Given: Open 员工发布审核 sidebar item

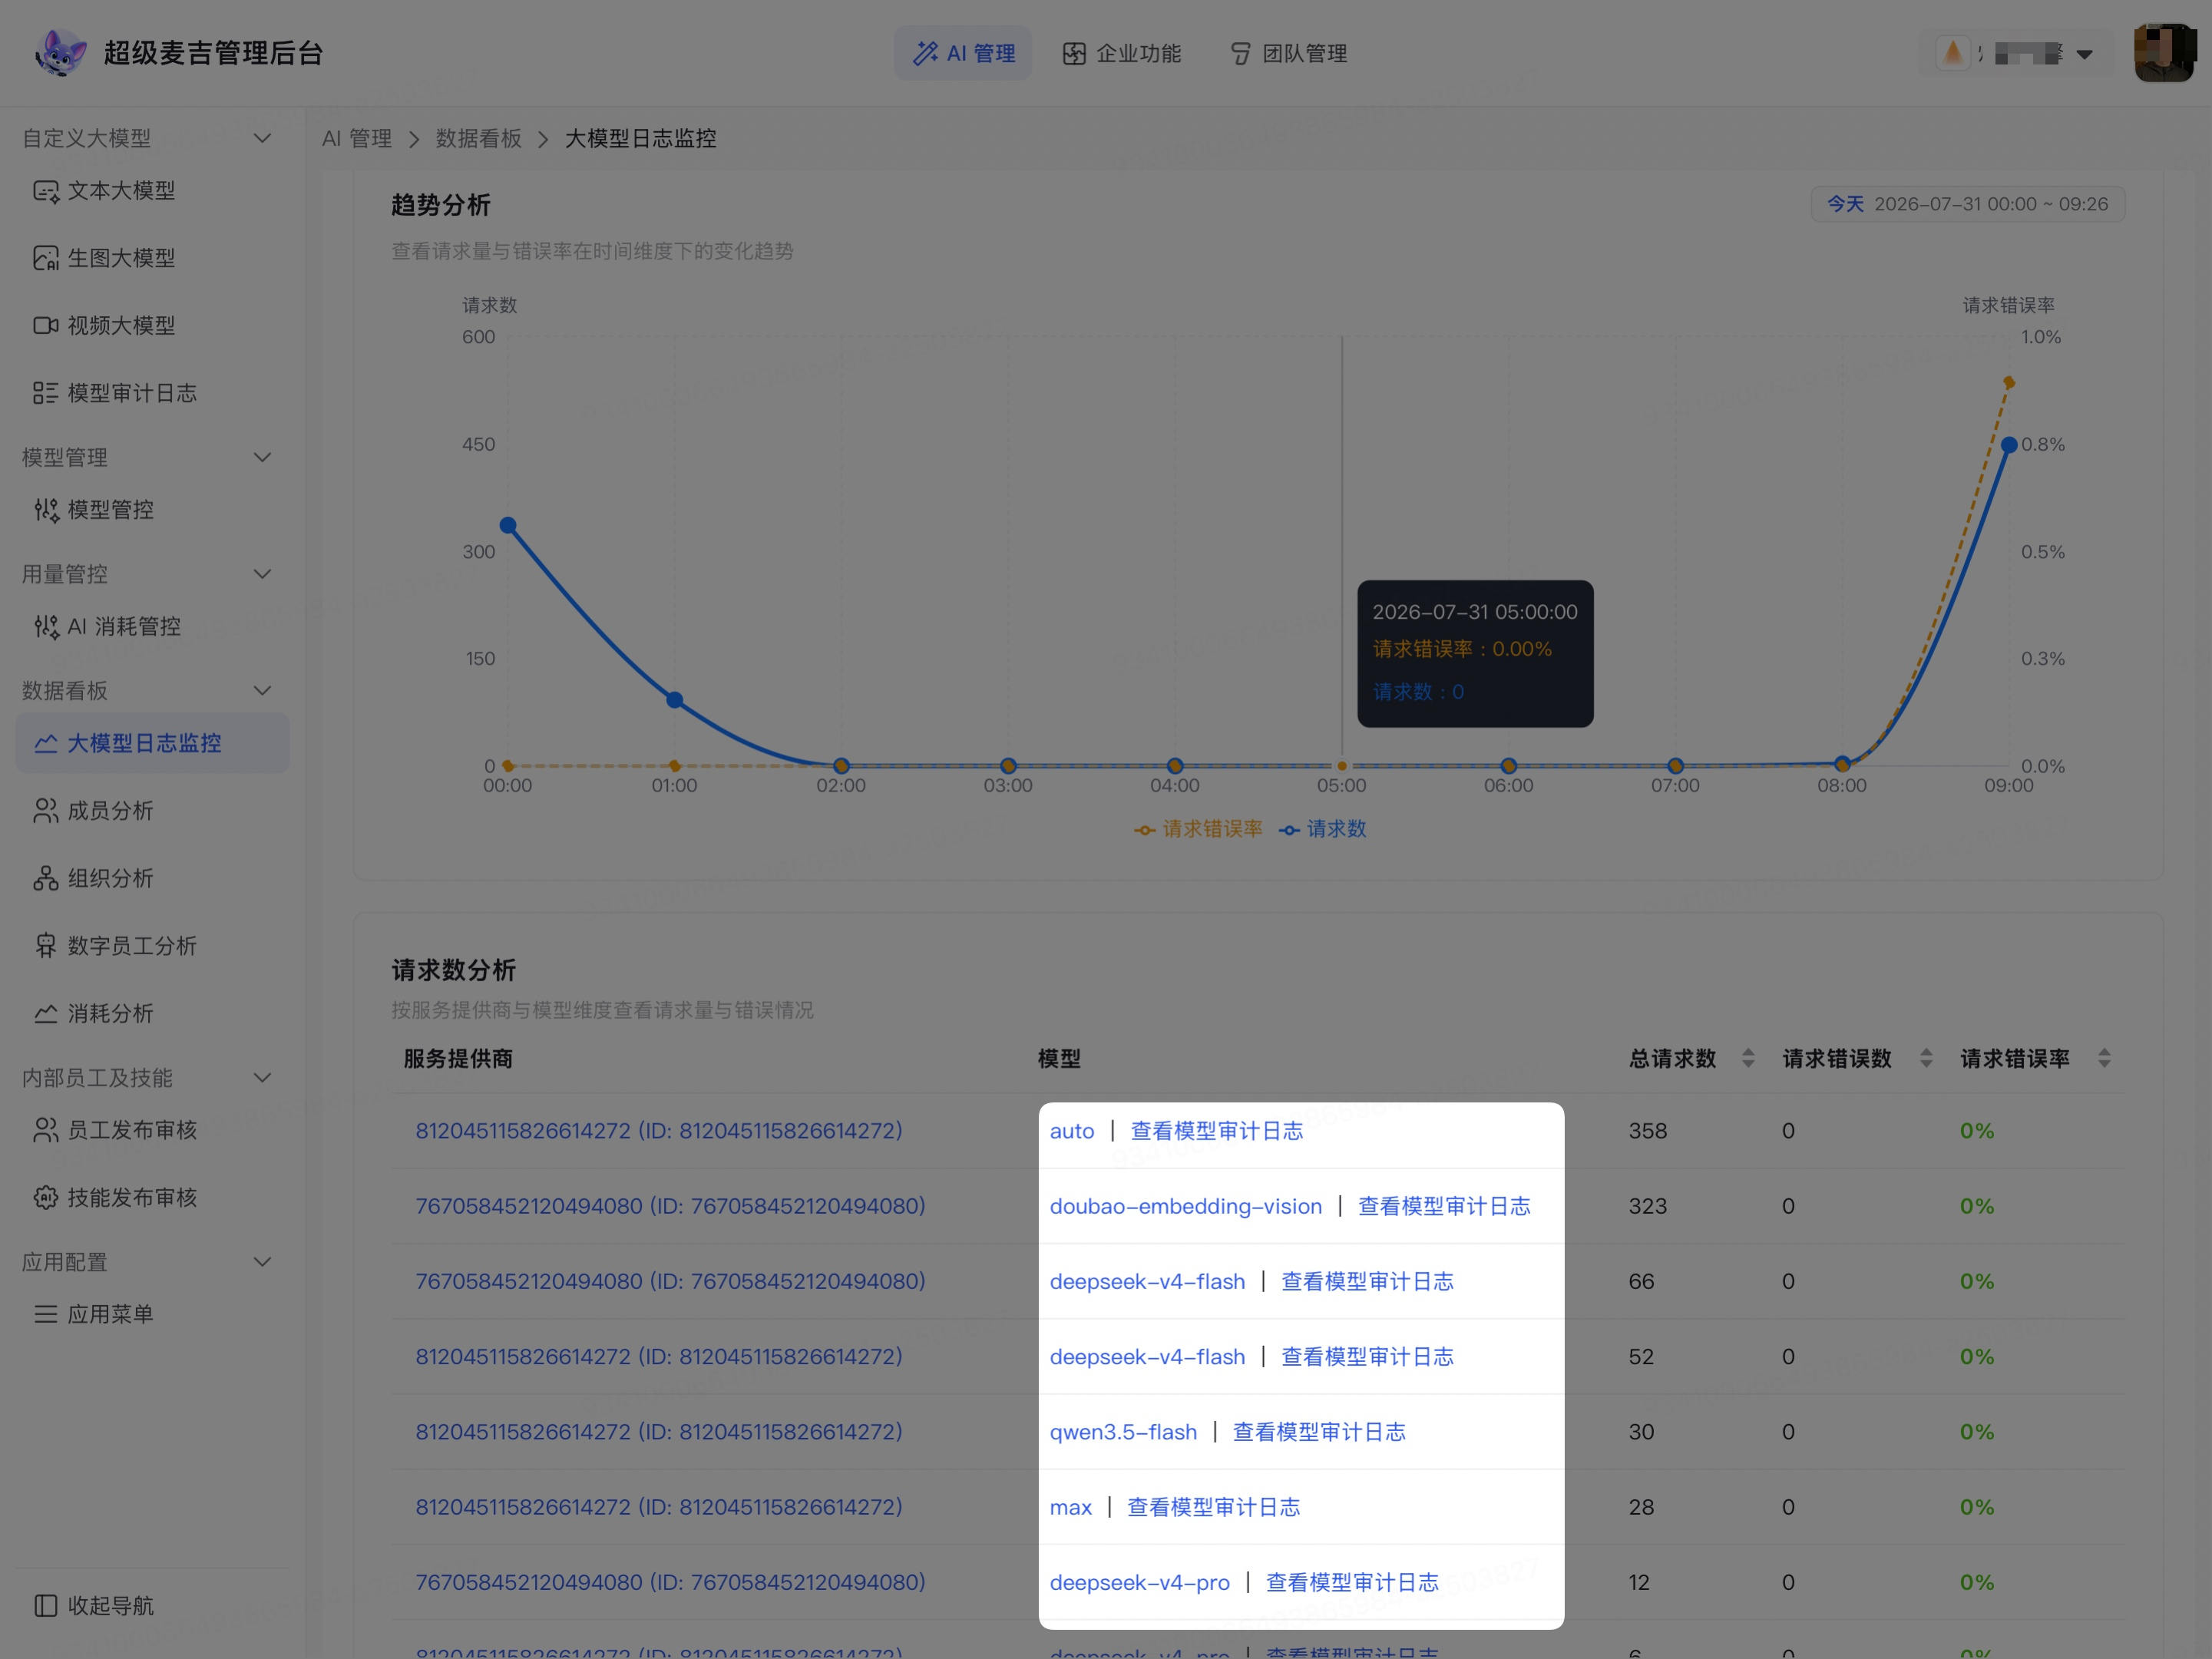Looking at the screenshot, I should [x=152, y=1130].
